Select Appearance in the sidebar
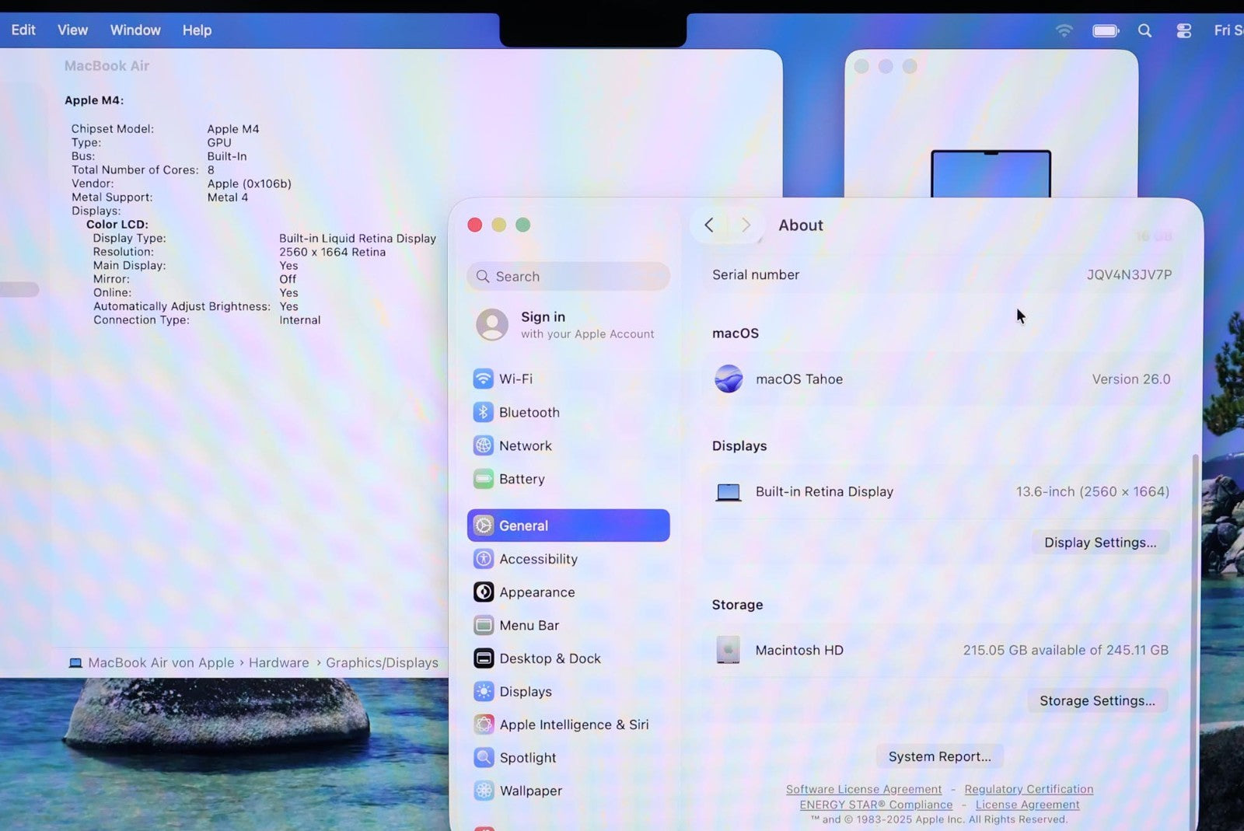The height and width of the screenshot is (831, 1244). coord(536,592)
